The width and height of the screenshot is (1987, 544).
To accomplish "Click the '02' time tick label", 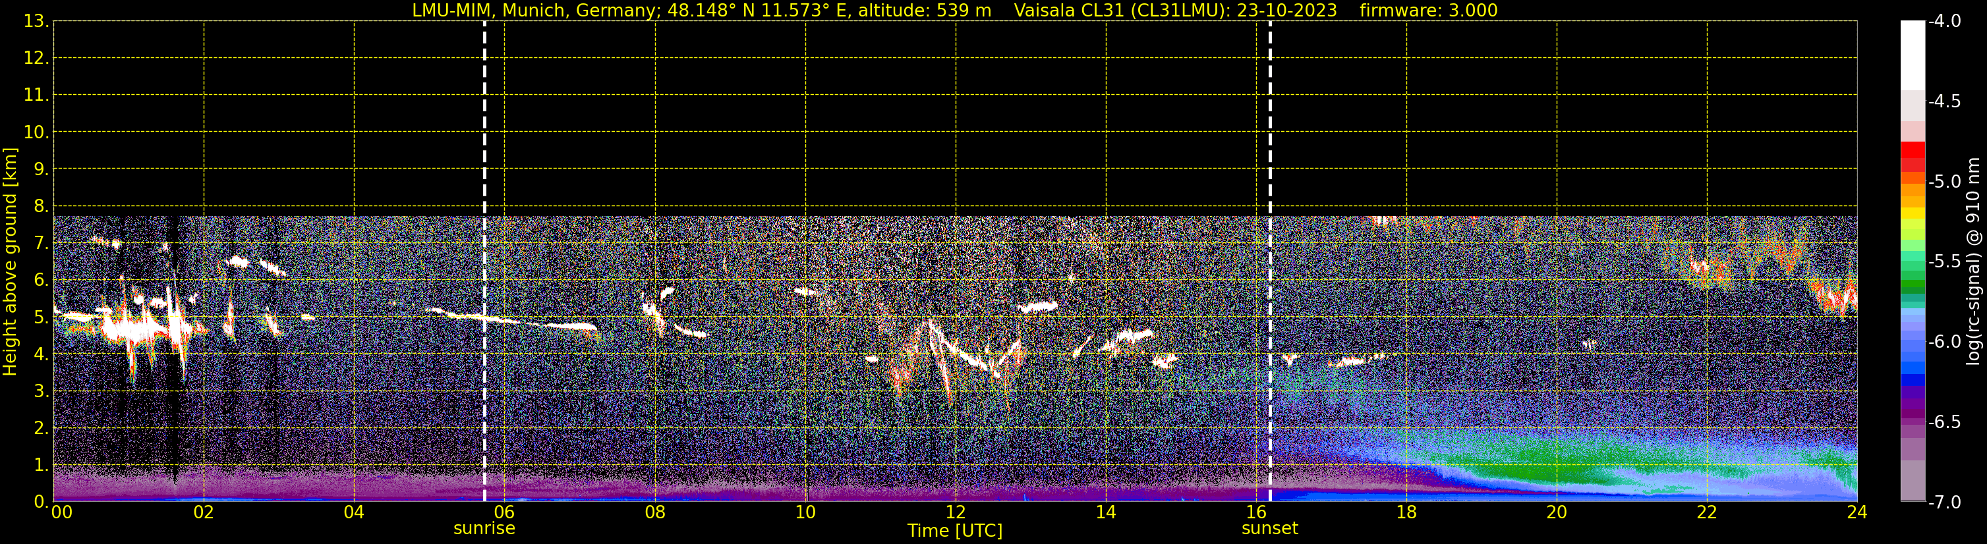I will [x=204, y=512].
